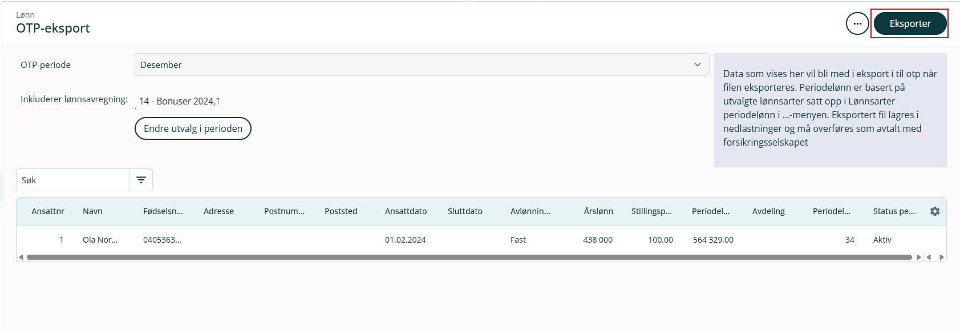Click the Årslønn column header
Image resolution: width=960 pixels, height=330 pixels.
click(598, 211)
